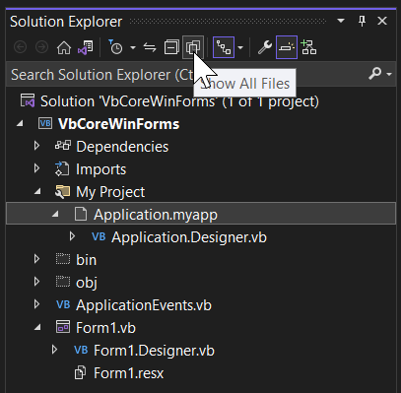Open Solution Explorer window position dropdown

point(341,21)
